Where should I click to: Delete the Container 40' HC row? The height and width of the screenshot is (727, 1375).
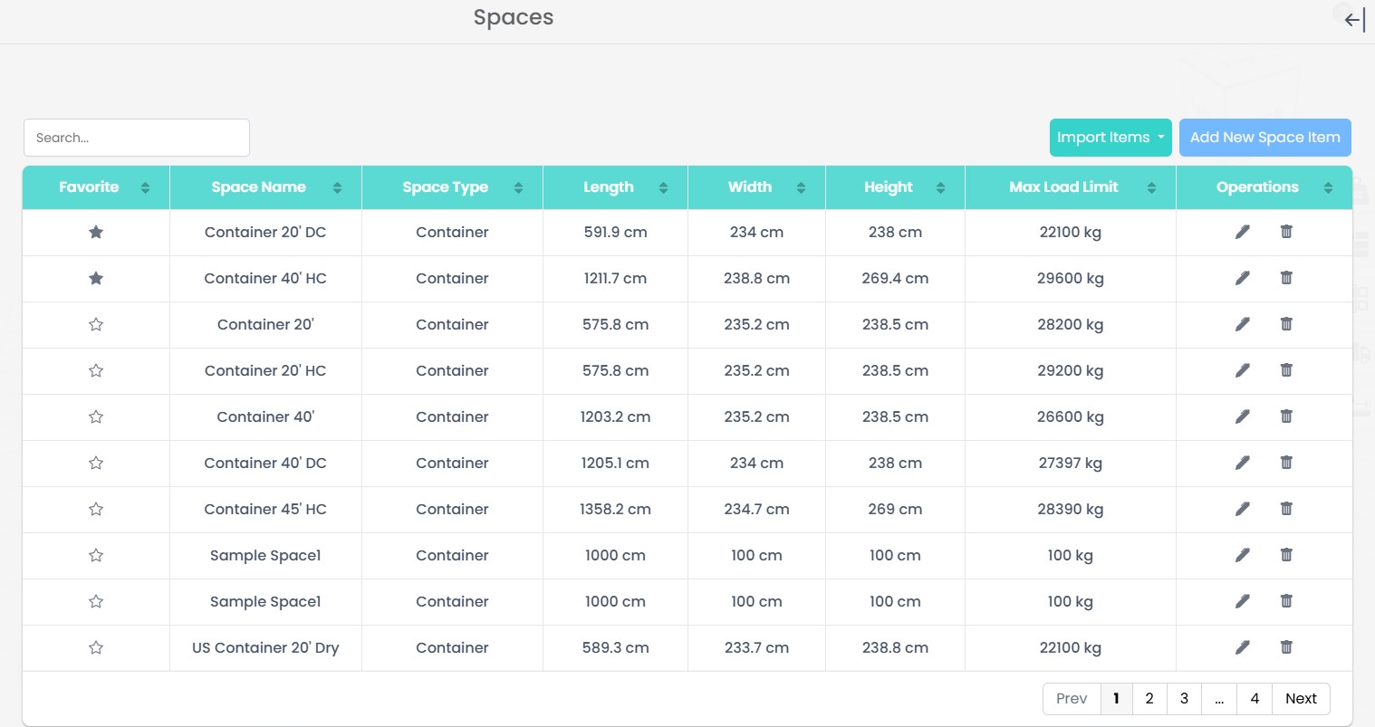click(x=1286, y=278)
